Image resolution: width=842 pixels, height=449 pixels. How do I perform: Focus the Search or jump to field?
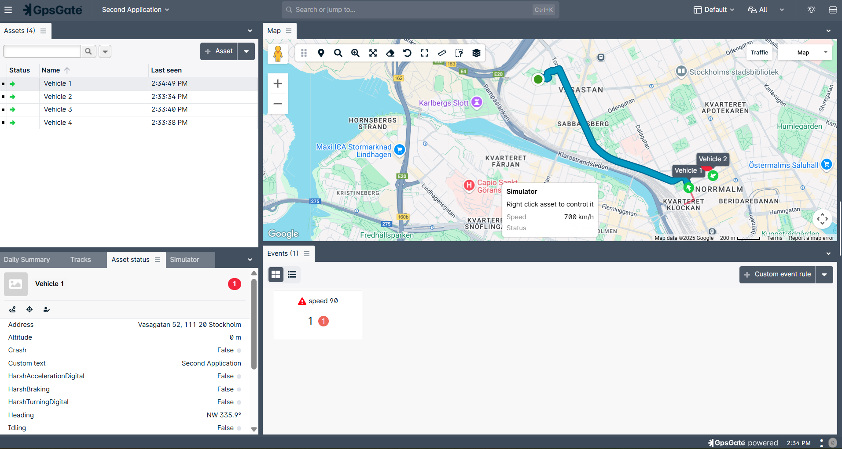(x=420, y=10)
